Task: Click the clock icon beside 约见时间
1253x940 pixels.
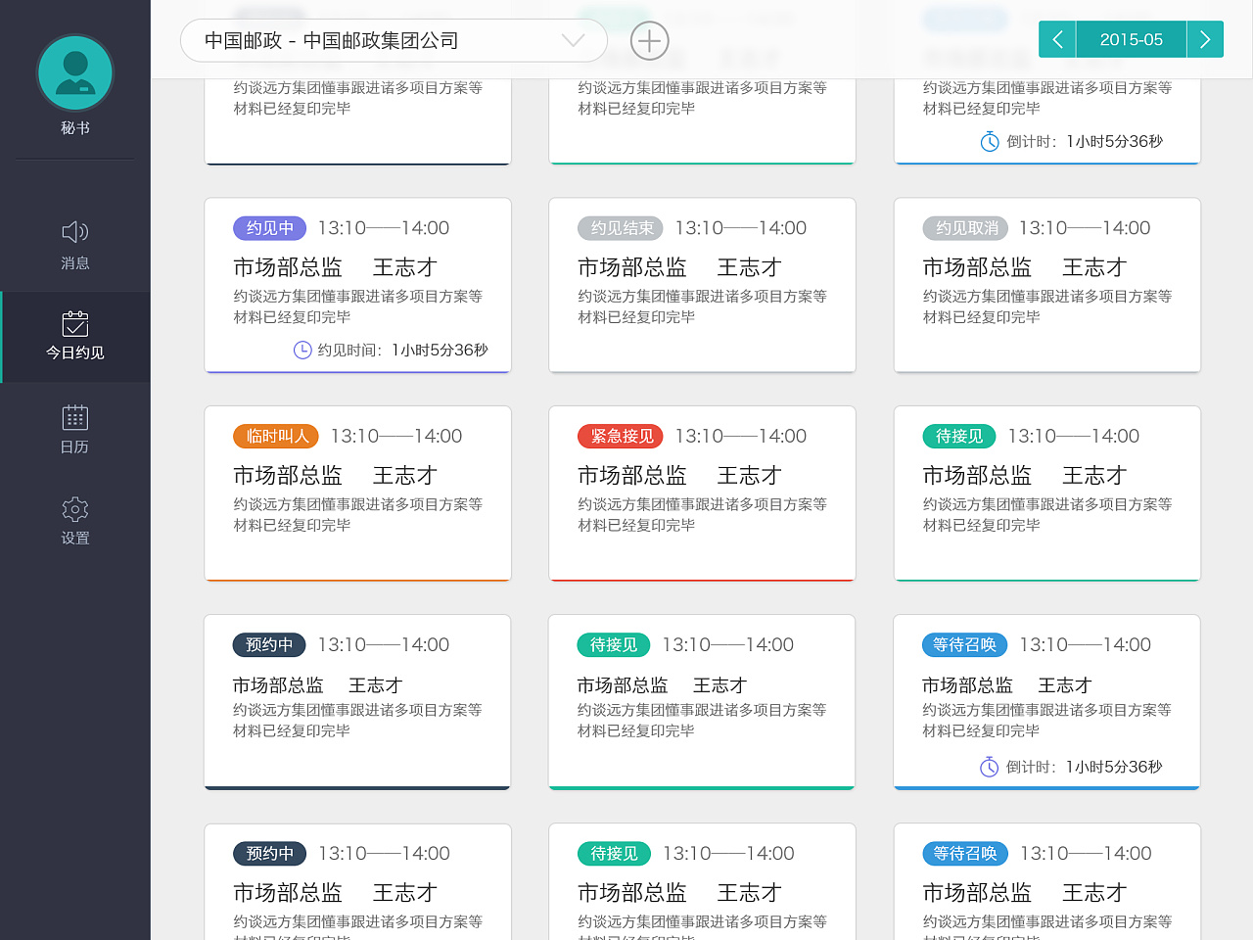Action: pos(302,350)
